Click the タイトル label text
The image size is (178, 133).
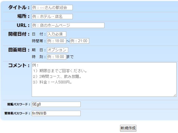[x=19, y=7]
